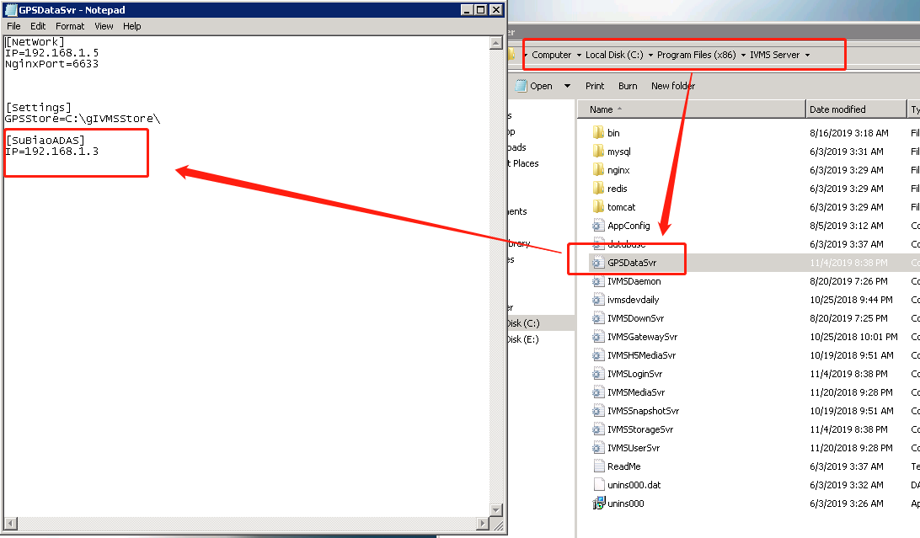920x538 pixels.
Task: Click IVMS Server breadcrumb
Action: tap(774, 55)
